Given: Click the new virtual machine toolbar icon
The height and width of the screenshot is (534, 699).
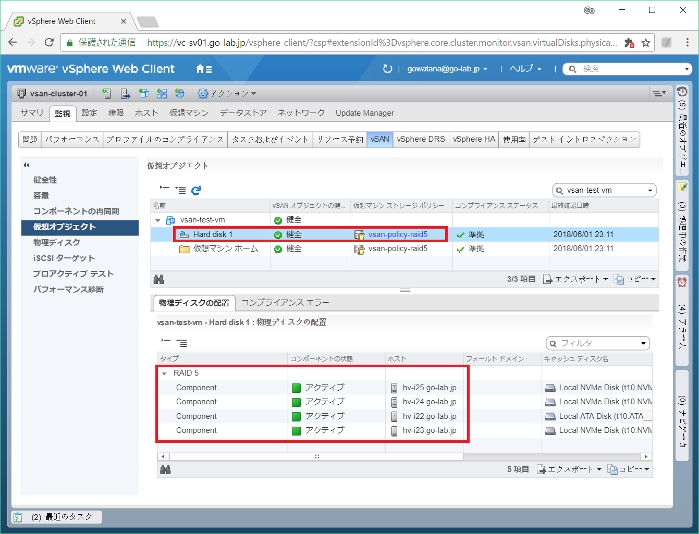Looking at the screenshot, I should click(144, 94).
